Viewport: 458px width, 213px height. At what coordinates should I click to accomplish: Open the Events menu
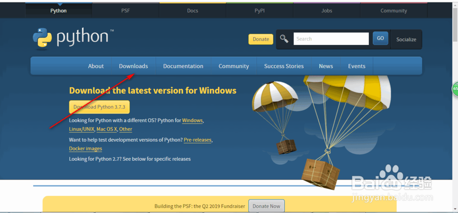click(x=357, y=66)
